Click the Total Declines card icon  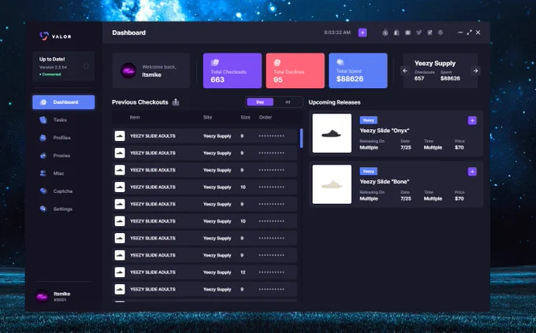277,62
